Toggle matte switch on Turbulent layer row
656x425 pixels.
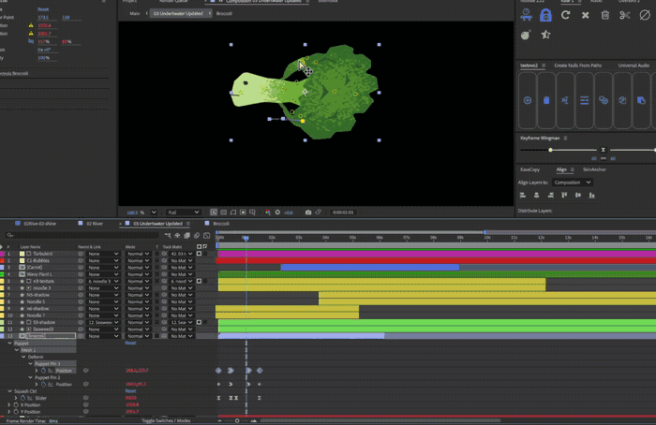(x=199, y=254)
